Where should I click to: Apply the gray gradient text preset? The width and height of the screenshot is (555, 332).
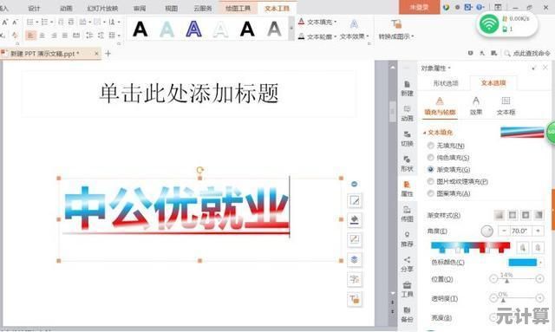pos(274,29)
